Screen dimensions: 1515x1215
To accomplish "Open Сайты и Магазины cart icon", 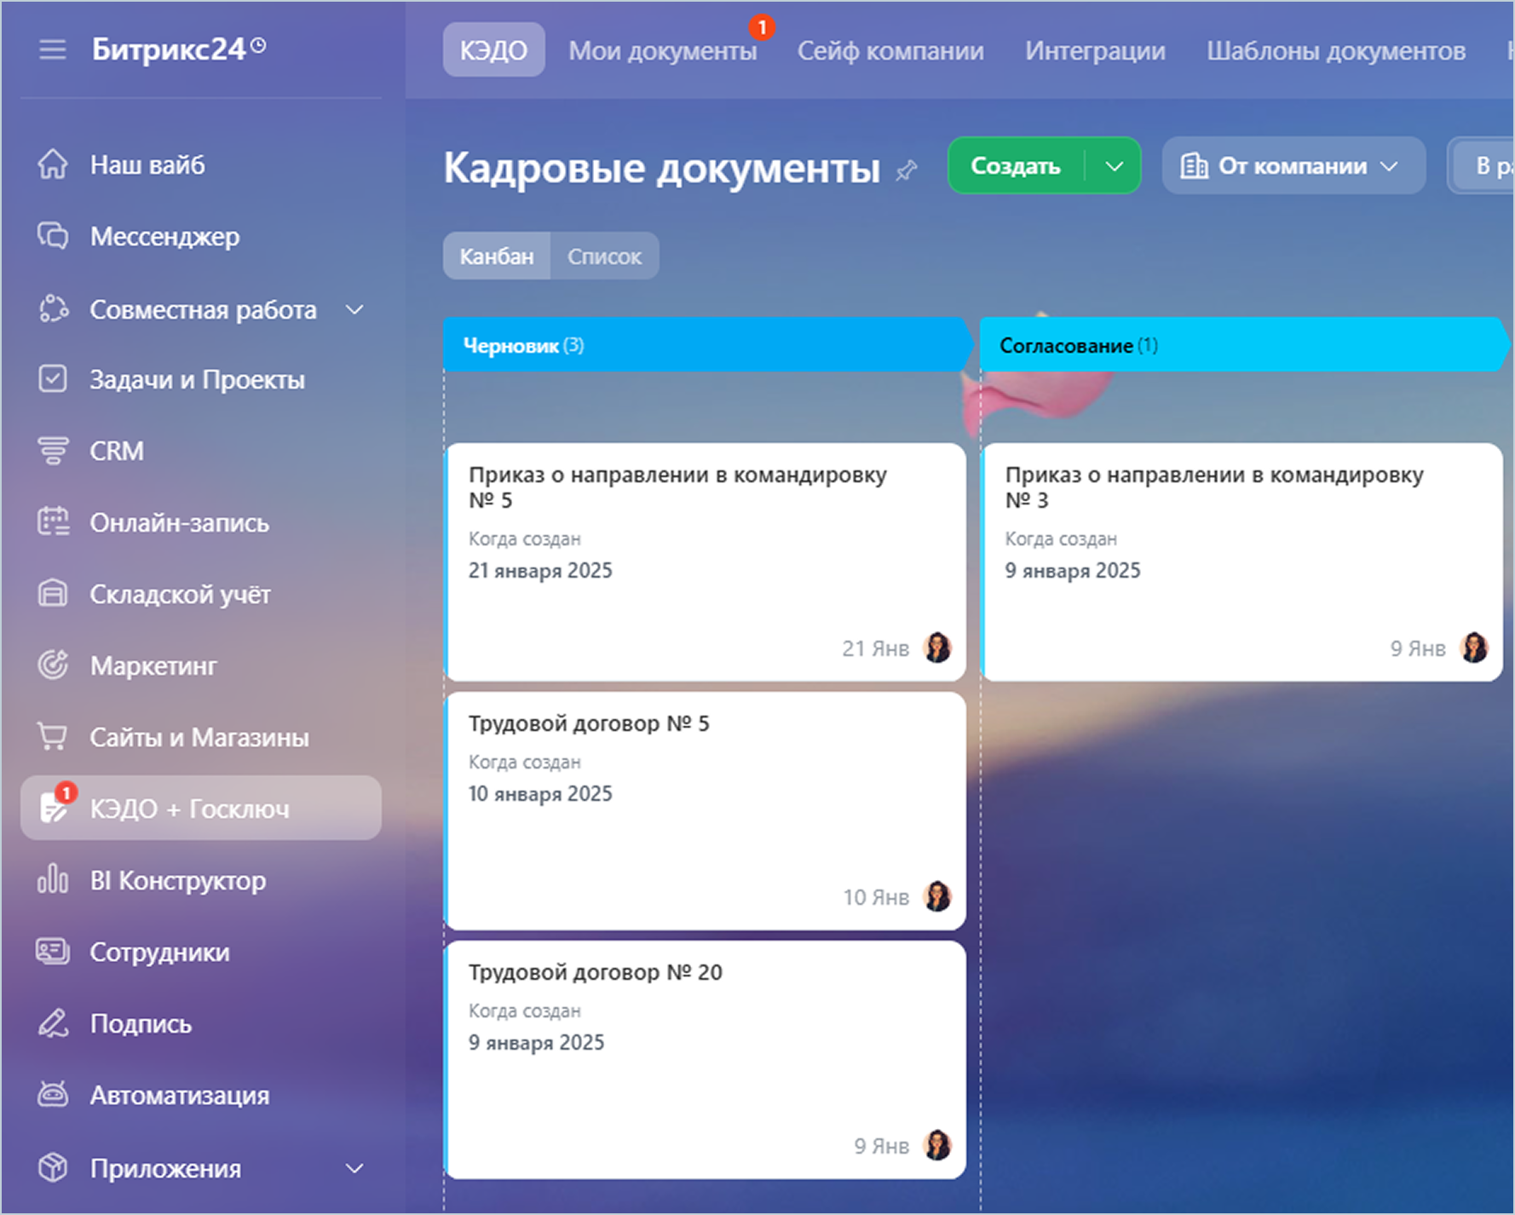I will (x=53, y=737).
